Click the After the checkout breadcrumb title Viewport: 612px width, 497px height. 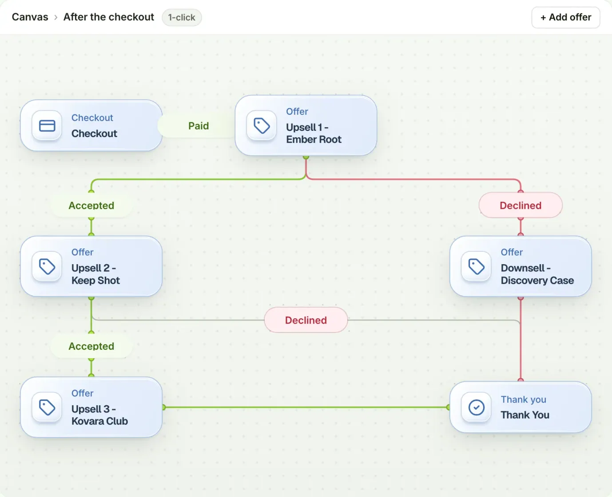109,17
